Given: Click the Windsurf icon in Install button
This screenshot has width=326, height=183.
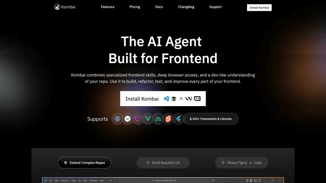Looking at the screenshot, I should (189, 98).
